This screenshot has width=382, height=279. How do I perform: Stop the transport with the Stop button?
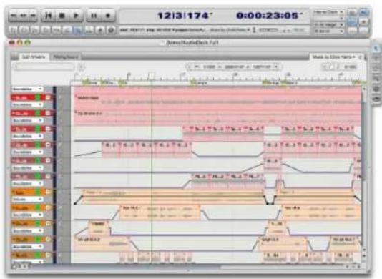coord(62,16)
